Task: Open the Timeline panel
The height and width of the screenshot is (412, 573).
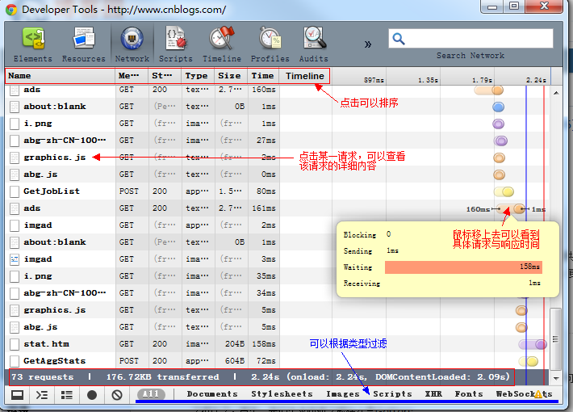Action: tap(221, 44)
